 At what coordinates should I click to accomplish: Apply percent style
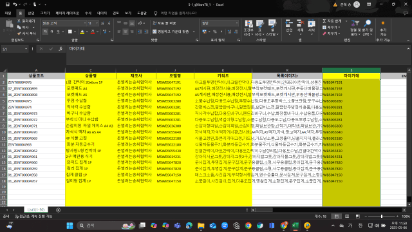click(215, 32)
